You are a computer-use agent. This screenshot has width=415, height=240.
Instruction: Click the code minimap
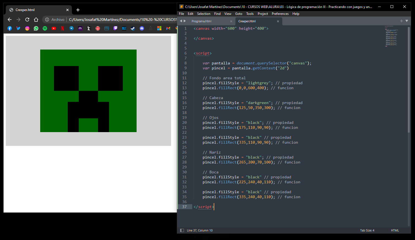coord(391,36)
